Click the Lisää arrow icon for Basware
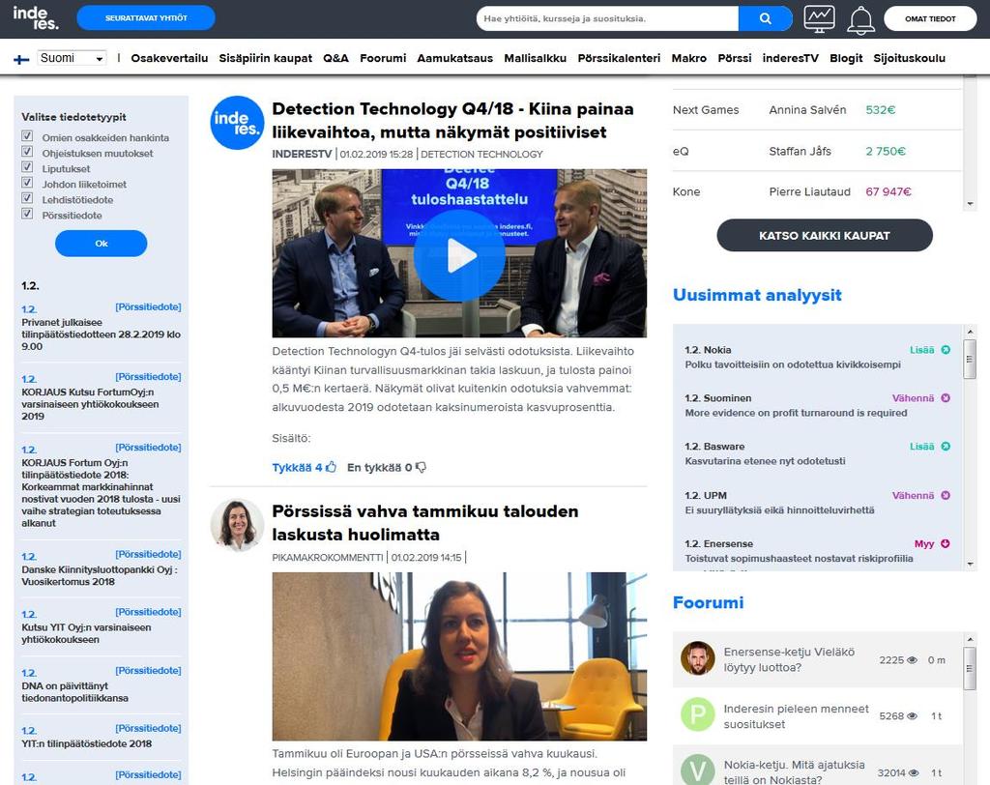The width and height of the screenshot is (990, 785). (946, 447)
